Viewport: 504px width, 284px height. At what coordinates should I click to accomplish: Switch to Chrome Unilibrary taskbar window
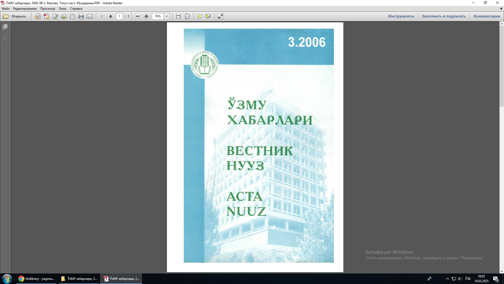click(36, 279)
